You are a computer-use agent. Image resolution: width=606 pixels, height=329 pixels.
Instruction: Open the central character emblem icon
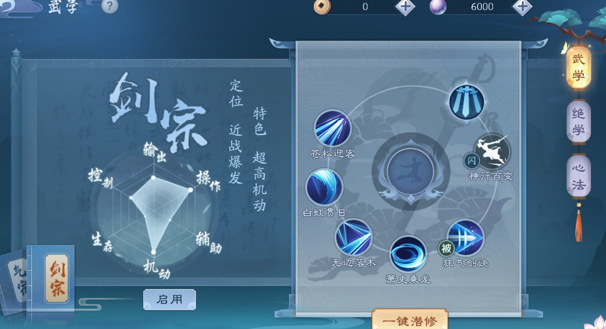(411, 171)
